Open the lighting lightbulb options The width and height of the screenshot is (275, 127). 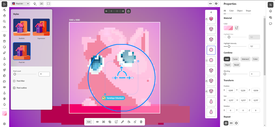point(35,4)
